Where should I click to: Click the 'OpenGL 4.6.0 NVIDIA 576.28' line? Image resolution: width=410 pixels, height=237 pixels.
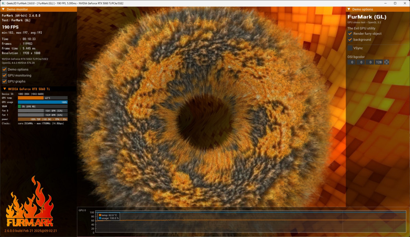tap(18, 63)
